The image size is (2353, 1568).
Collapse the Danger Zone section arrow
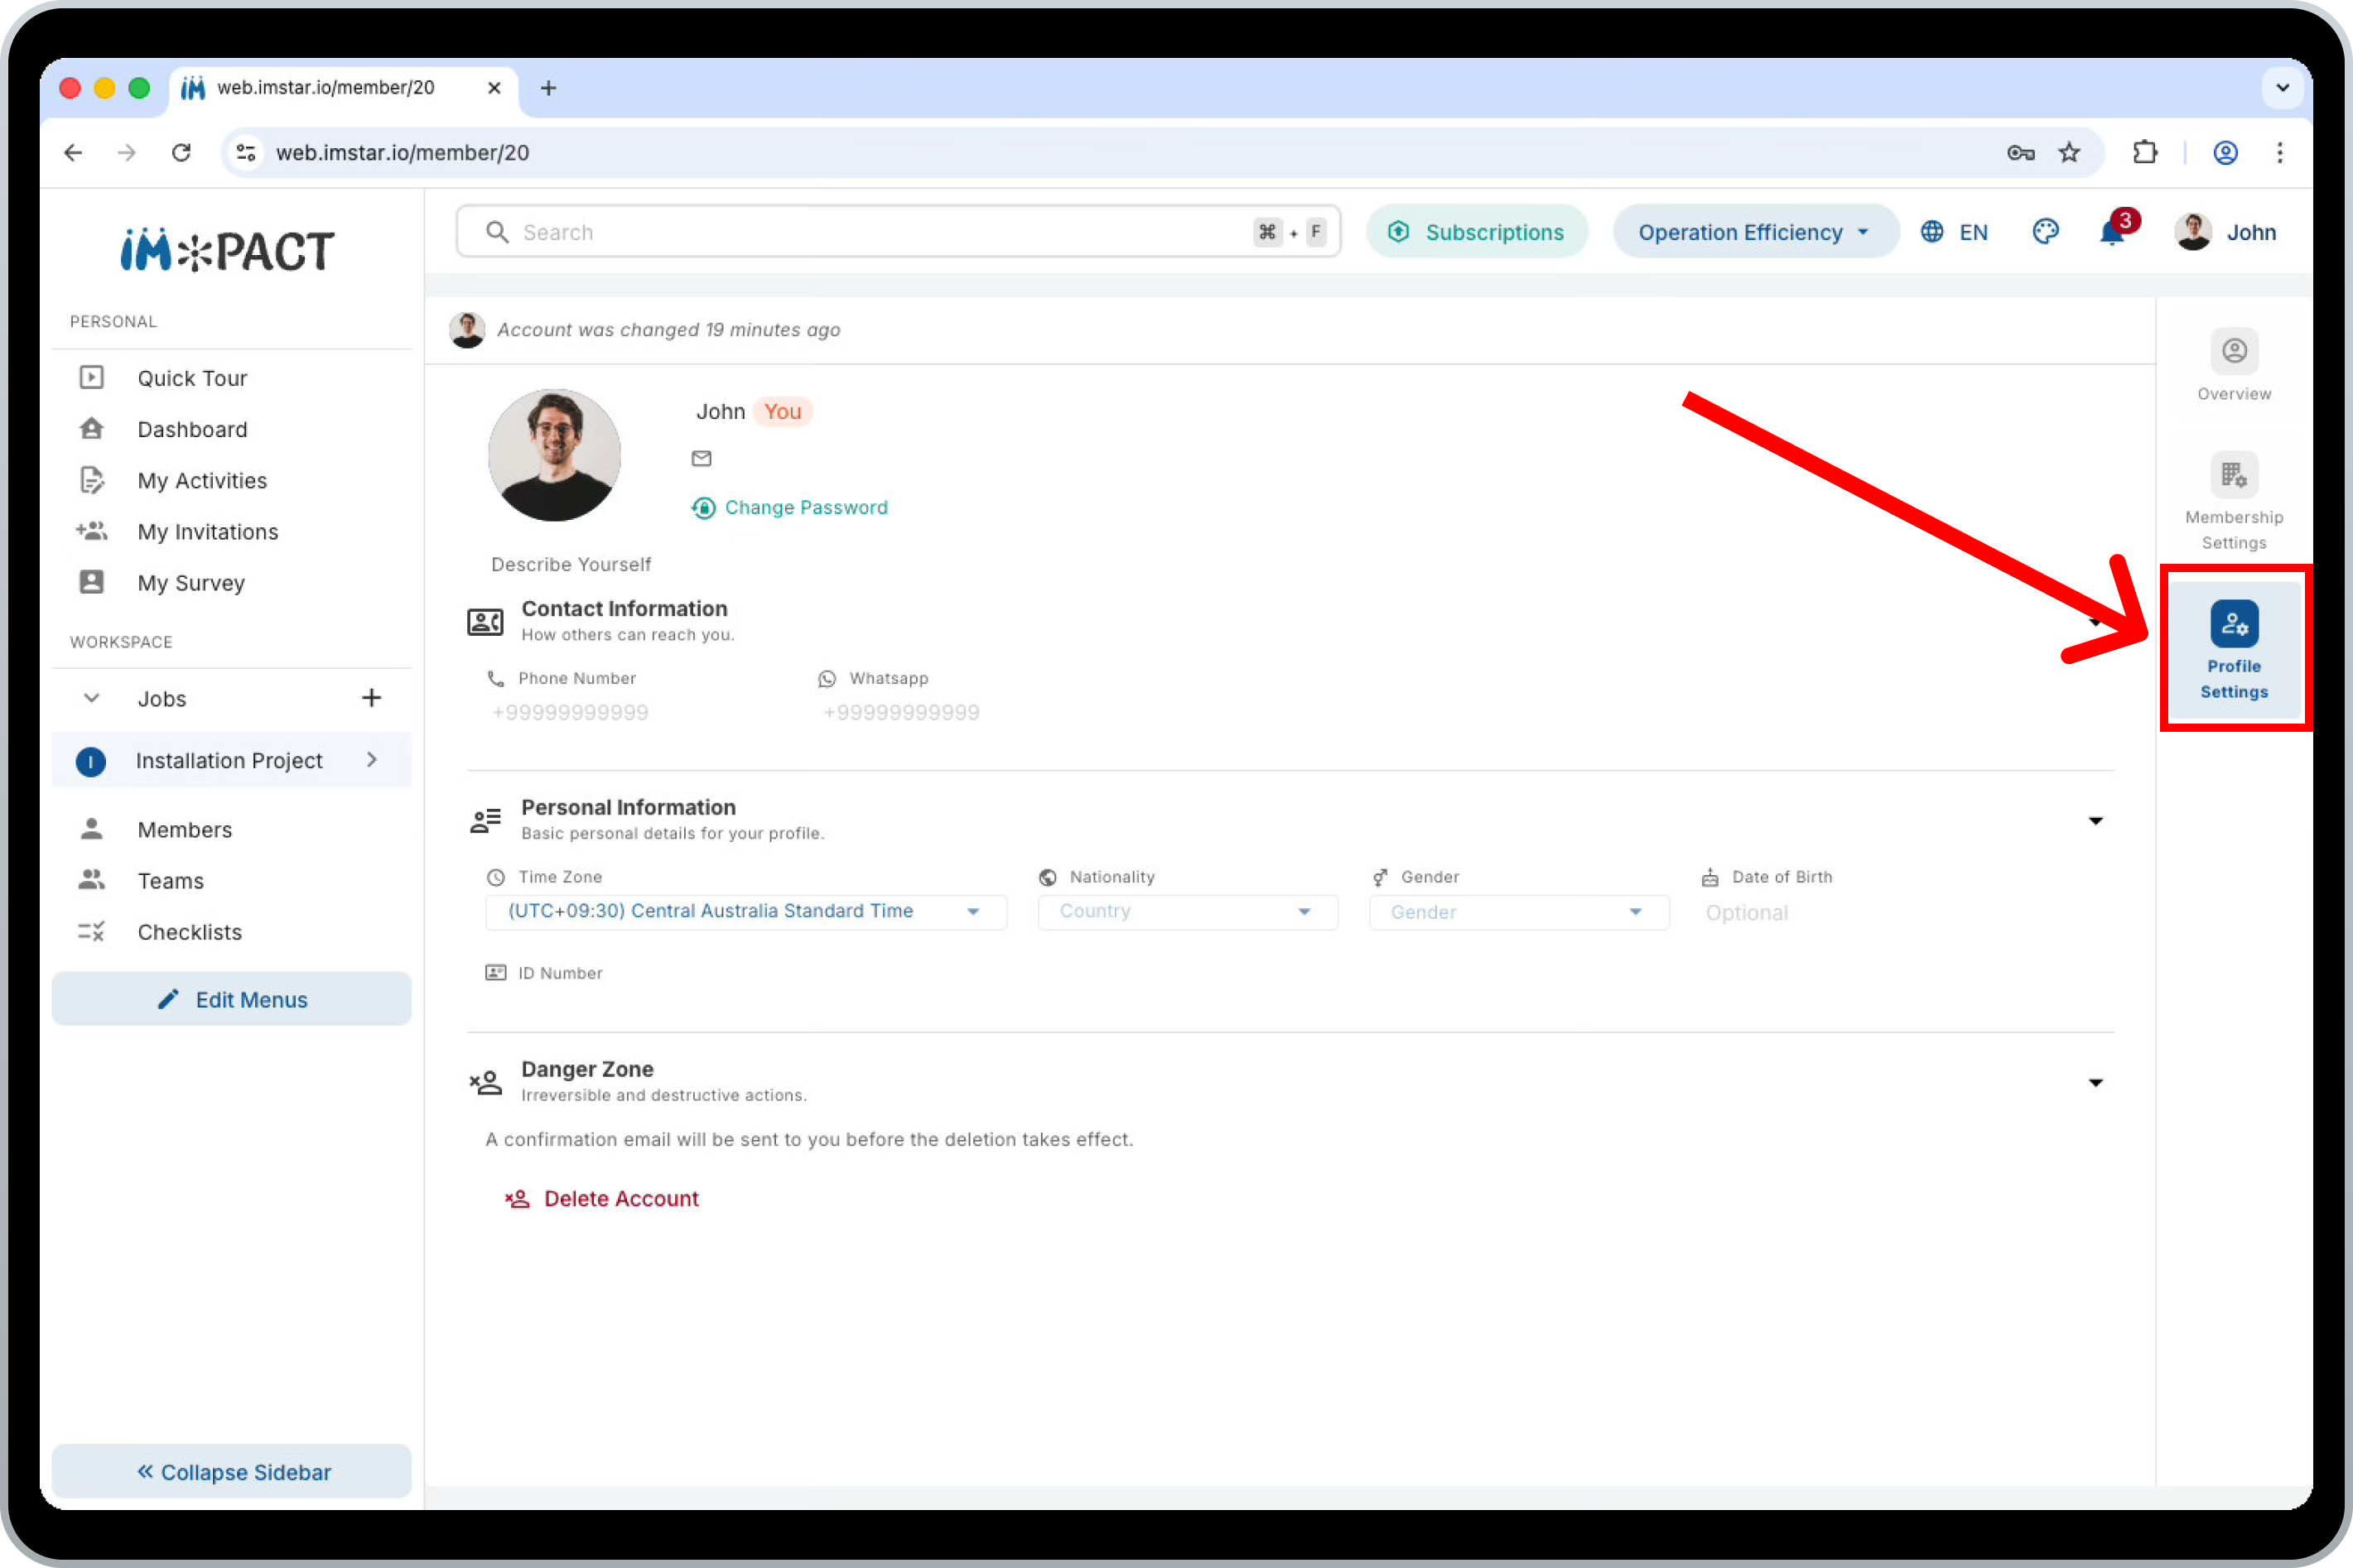(2095, 1083)
